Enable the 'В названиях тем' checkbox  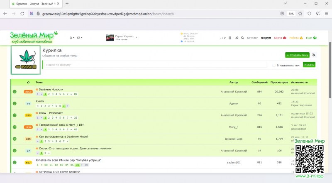point(274,65)
